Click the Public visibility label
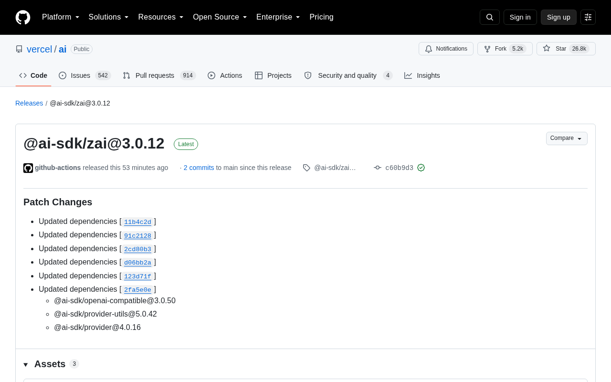 pyautogui.click(x=82, y=49)
